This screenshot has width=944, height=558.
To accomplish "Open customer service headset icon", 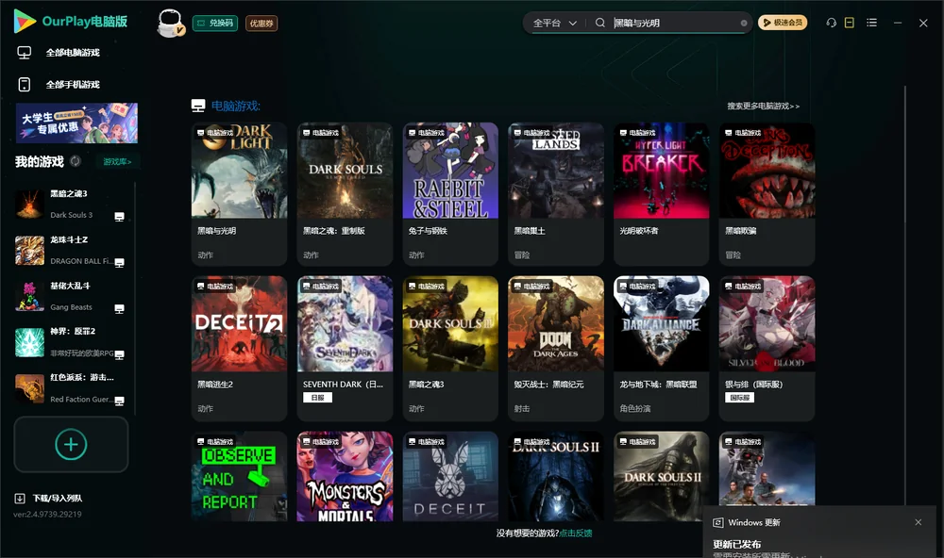I will (831, 23).
